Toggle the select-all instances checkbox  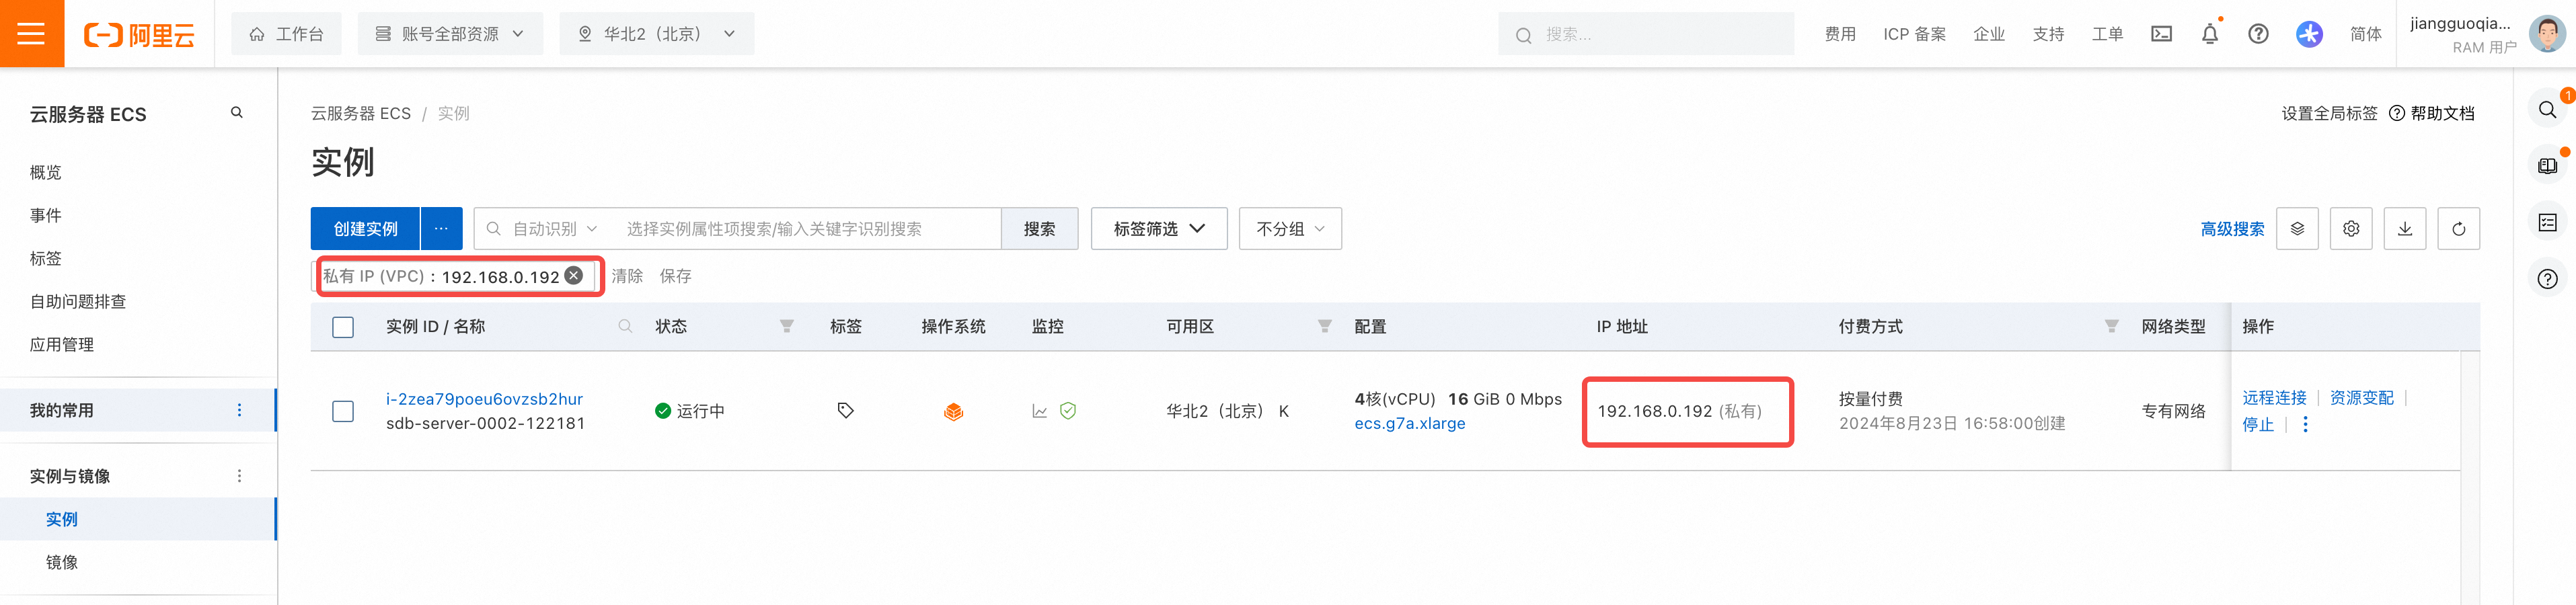point(343,327)
